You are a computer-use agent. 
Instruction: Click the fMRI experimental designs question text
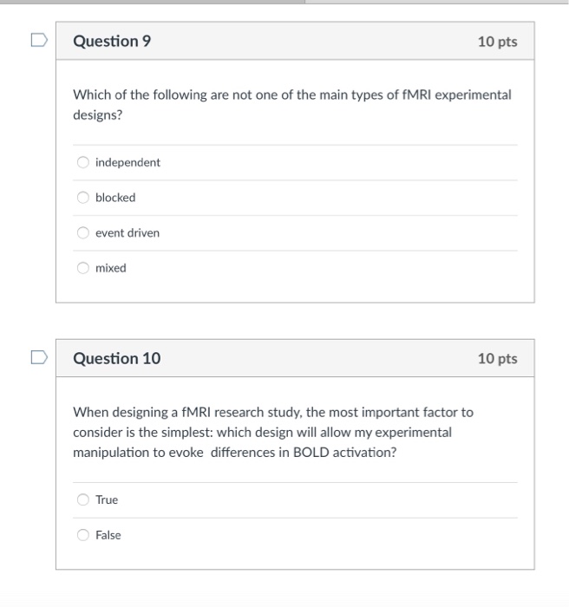[292, 105]
